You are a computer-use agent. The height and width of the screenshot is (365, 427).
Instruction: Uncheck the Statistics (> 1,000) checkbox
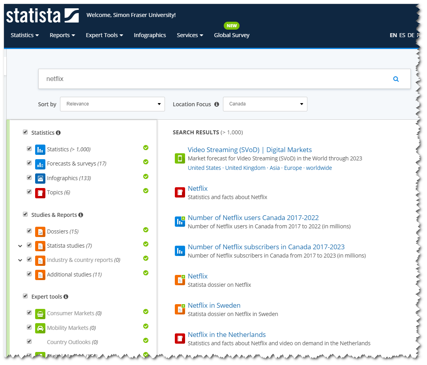point(29,149)
